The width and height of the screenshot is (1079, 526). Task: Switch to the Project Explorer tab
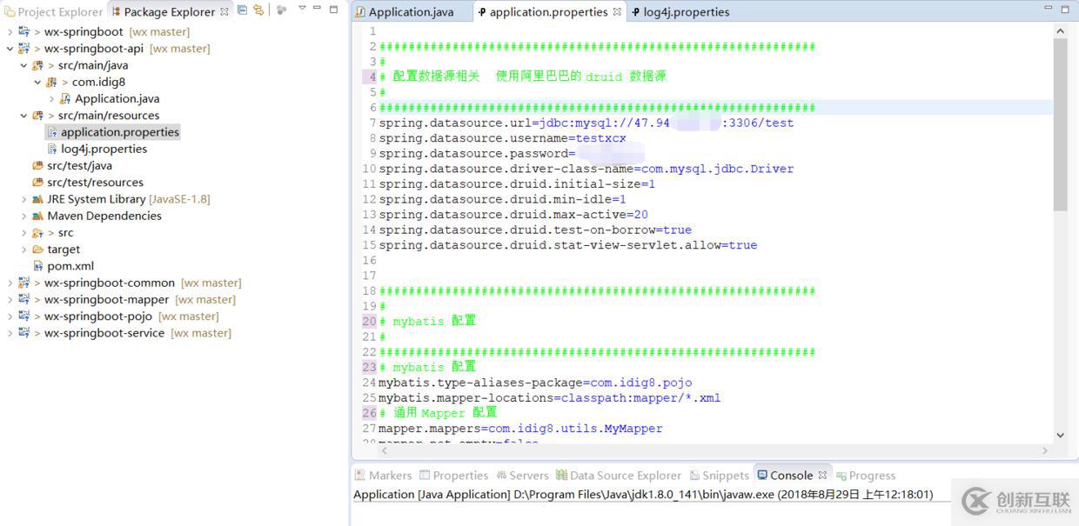click(53, 12)
